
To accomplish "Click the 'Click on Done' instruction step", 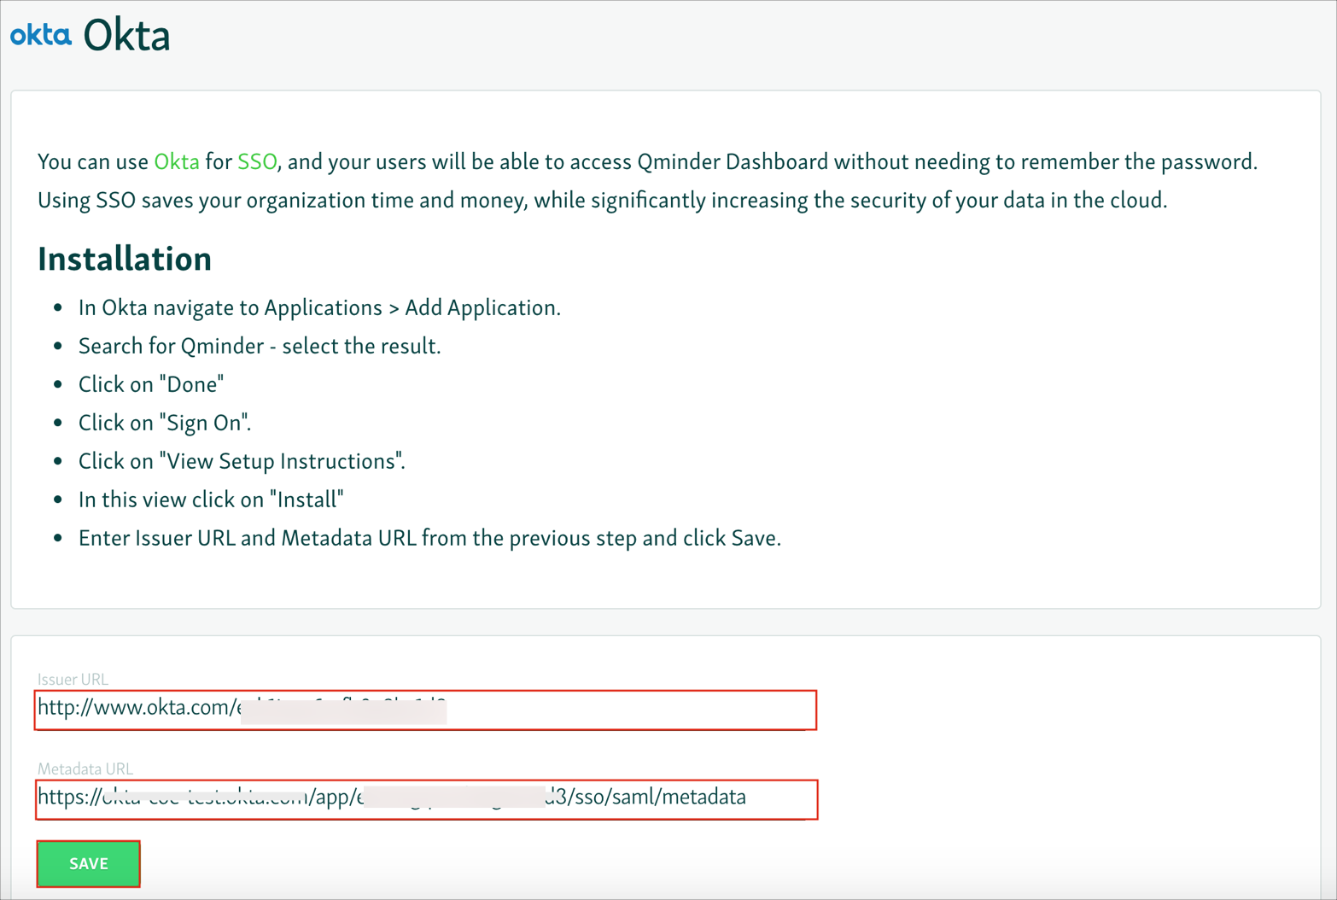I will tap(151, 384).
